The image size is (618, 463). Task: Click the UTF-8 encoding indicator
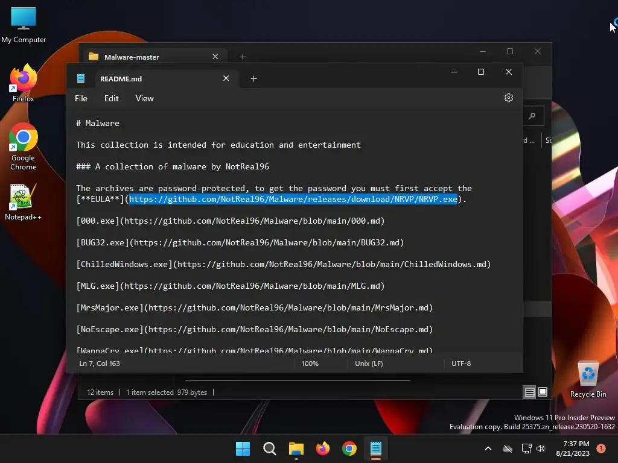click(461, 364)
